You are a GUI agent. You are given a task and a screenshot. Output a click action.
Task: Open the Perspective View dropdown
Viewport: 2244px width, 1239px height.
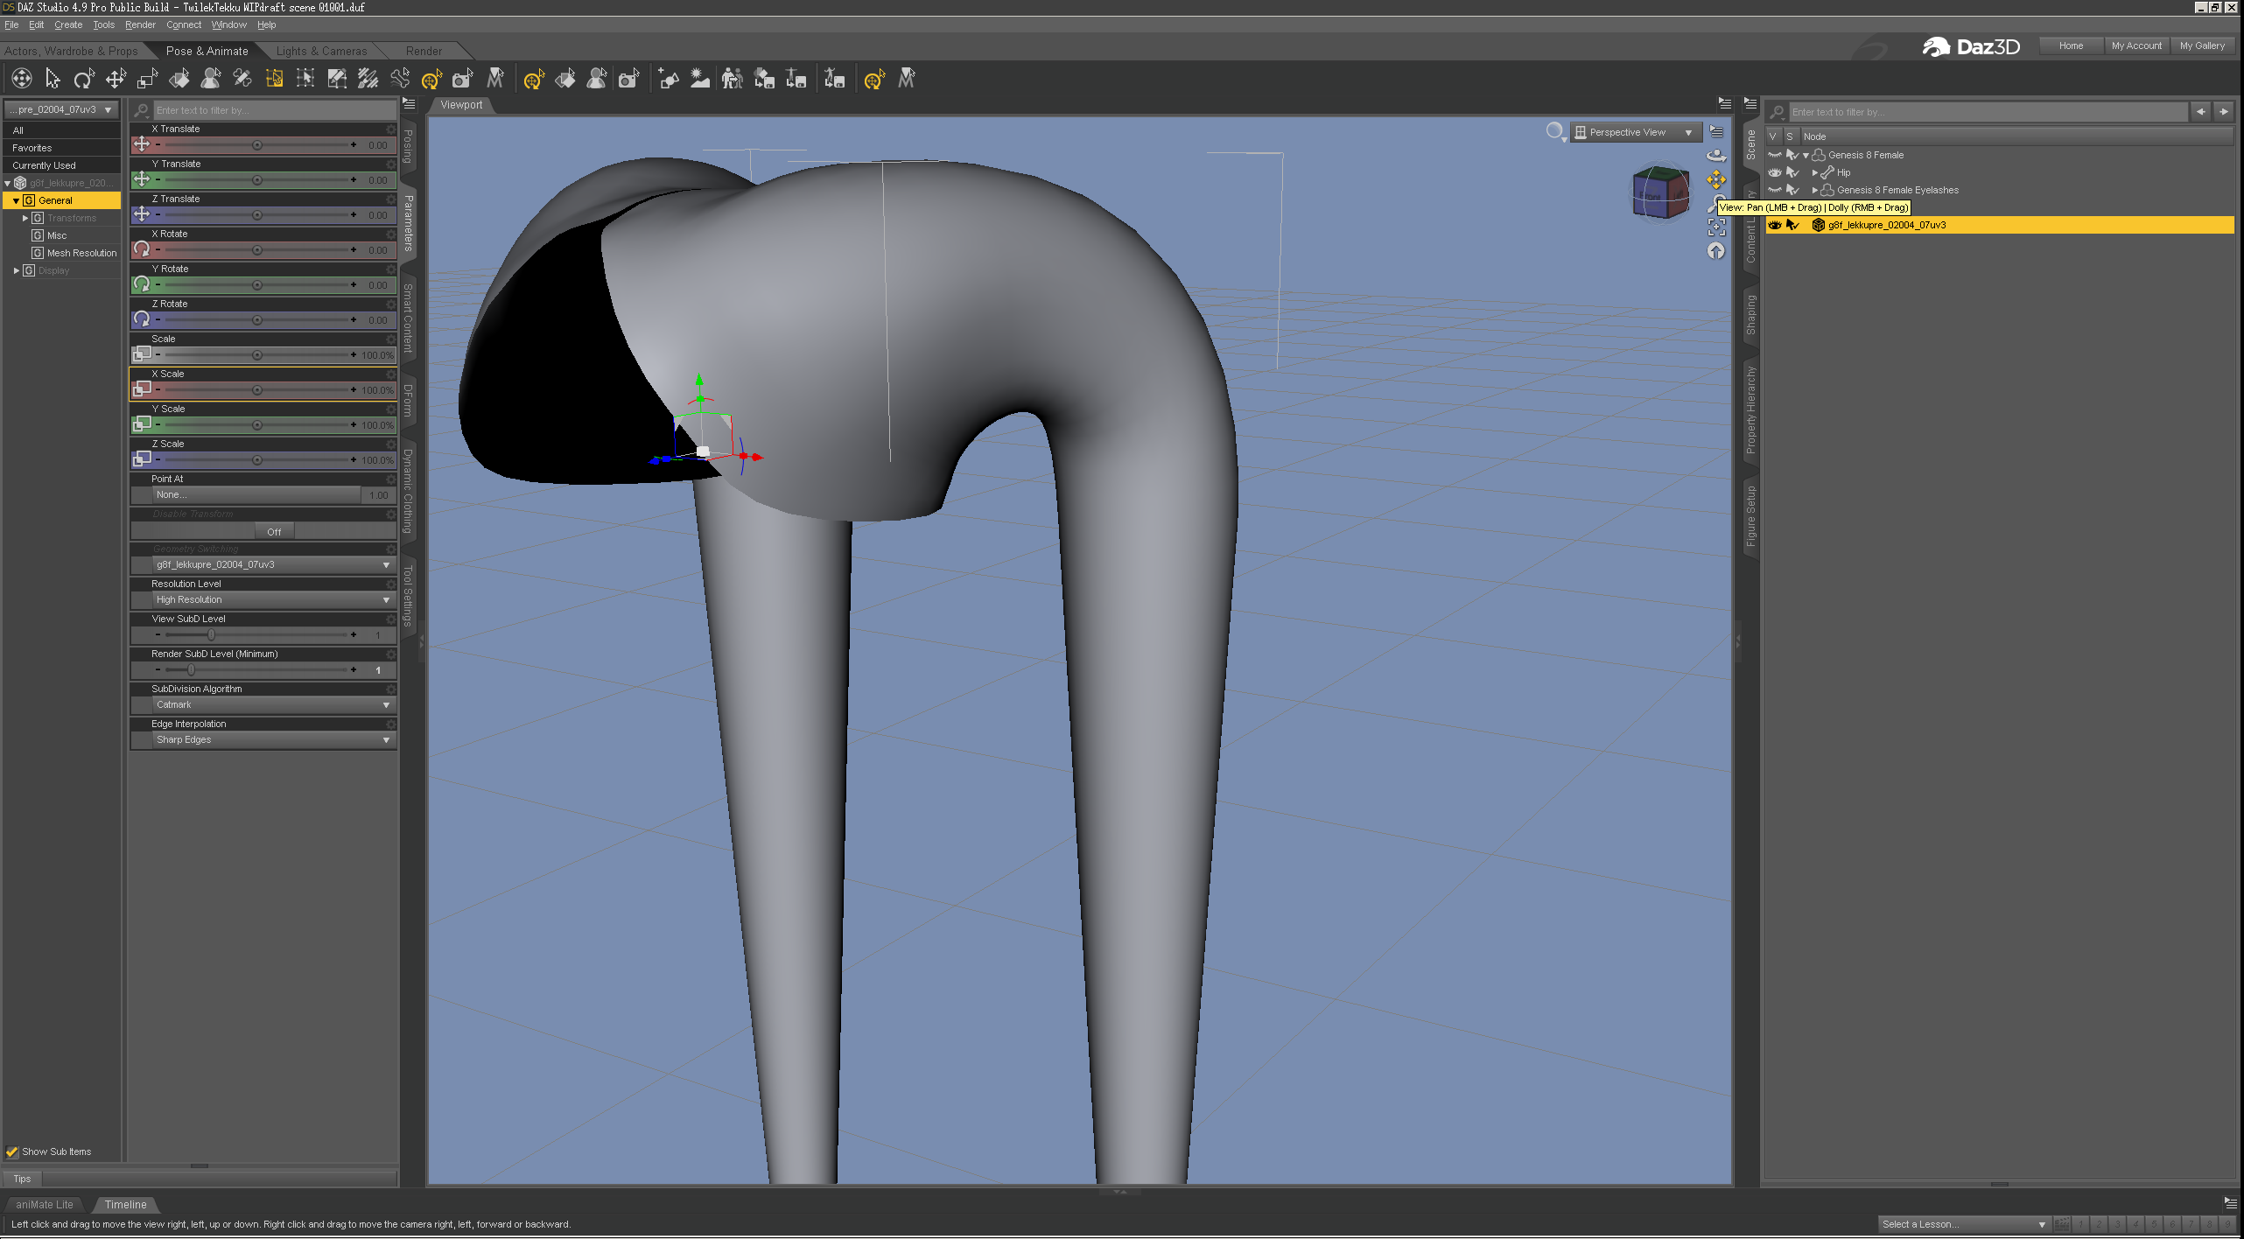(x=1634, y=132)
